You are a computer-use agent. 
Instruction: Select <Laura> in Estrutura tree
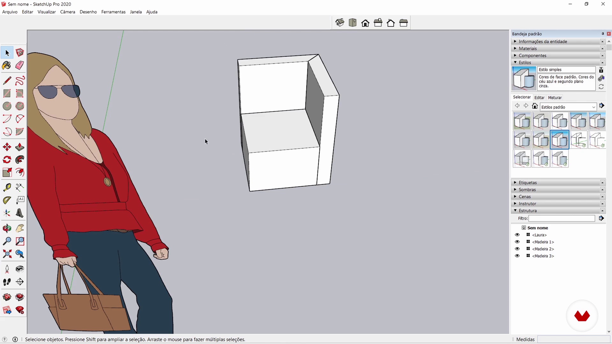[539, 235]
